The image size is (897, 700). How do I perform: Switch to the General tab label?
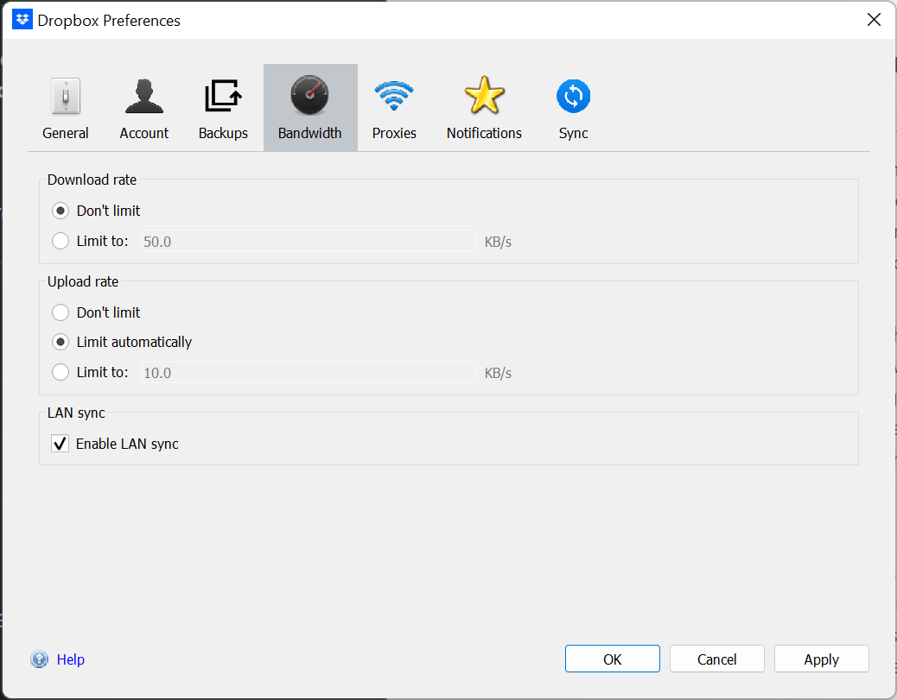pos(65,133)
